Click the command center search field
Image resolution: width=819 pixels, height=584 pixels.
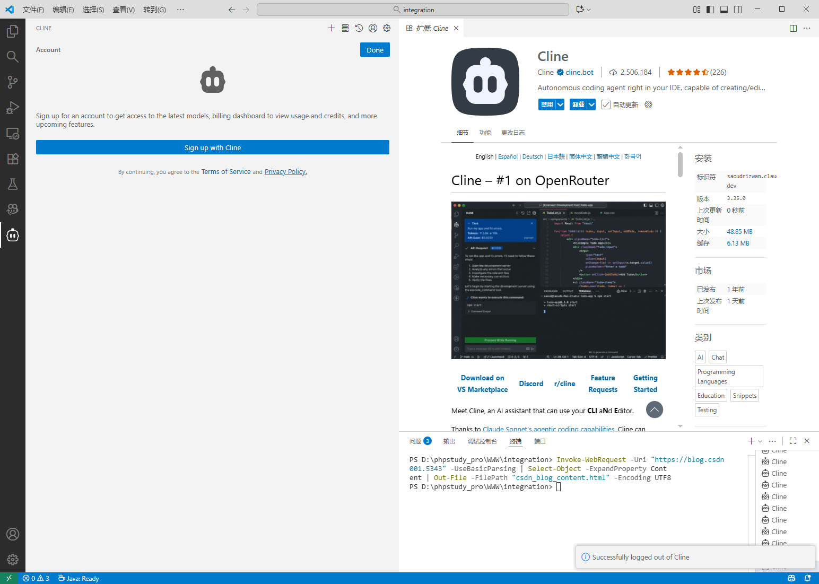tap(413, 10)
